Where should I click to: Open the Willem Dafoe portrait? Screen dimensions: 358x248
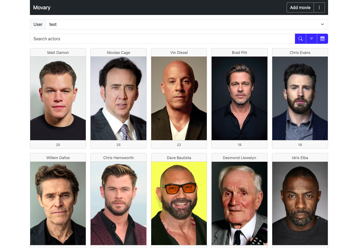58,203
